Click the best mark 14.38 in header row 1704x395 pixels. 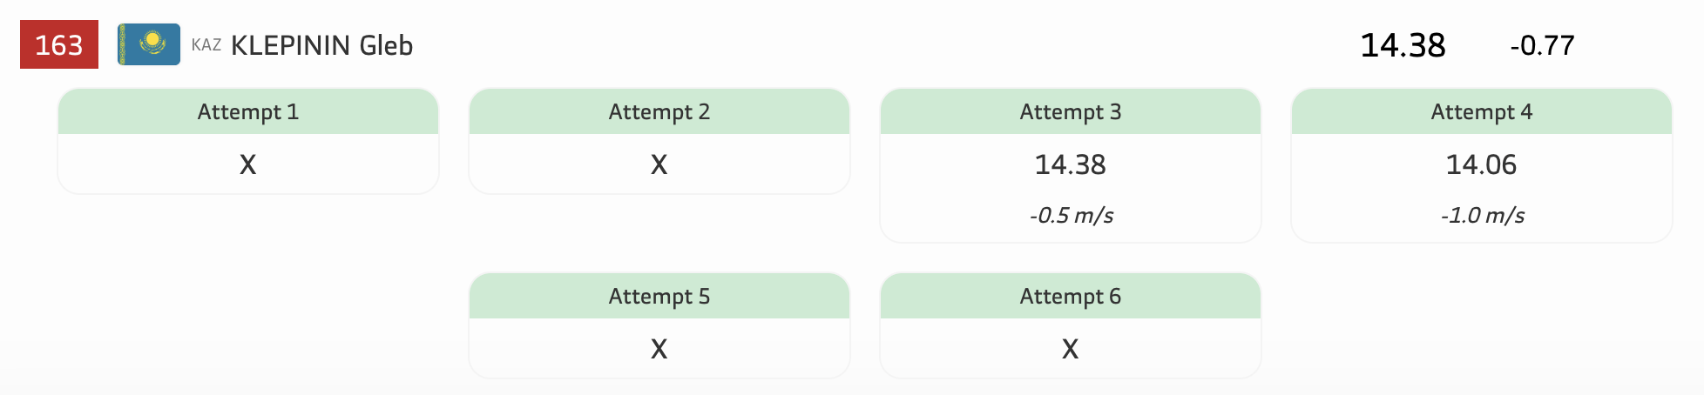point(1403,45)
